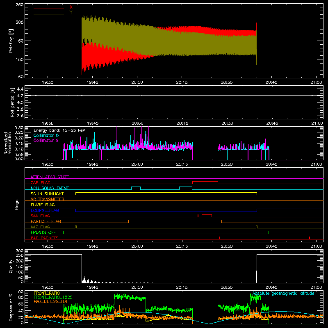
Task: Select the PARTICLE_FLAG label
Action: pos(46,221)
